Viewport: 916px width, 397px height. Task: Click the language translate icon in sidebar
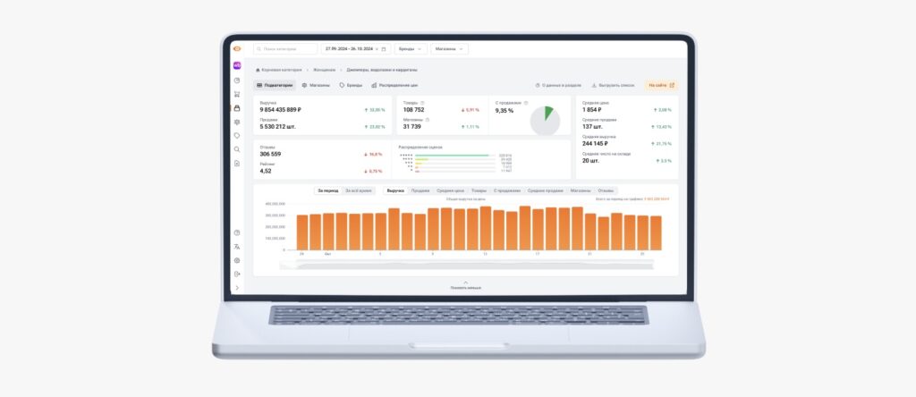(x=237, y=247)
